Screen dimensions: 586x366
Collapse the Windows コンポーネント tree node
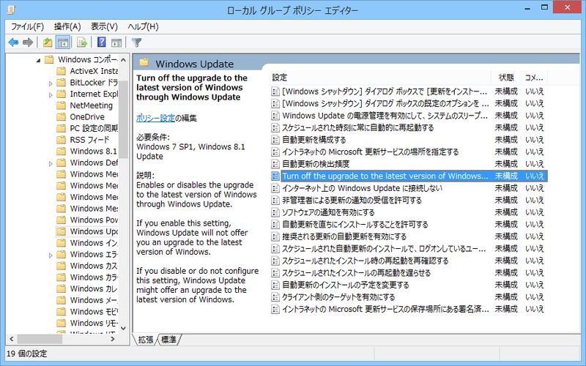(38, 60)
